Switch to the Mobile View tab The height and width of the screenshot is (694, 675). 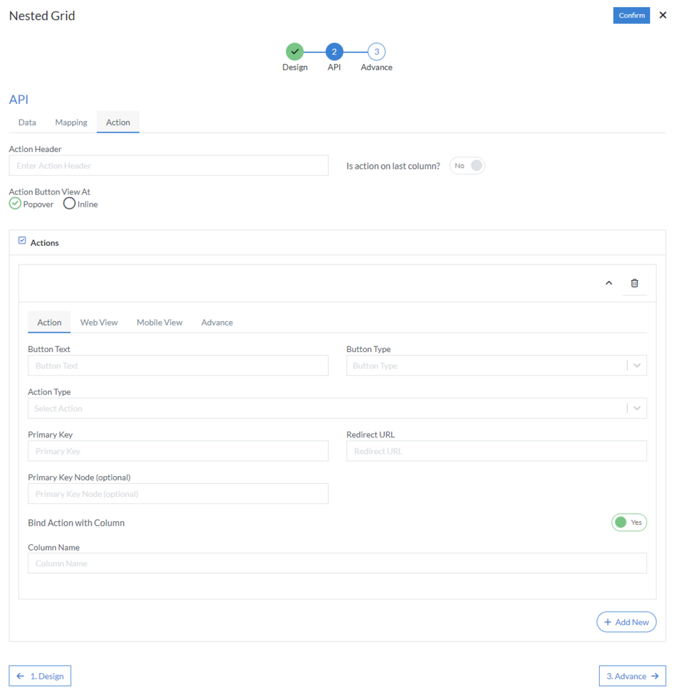(159, 323)
